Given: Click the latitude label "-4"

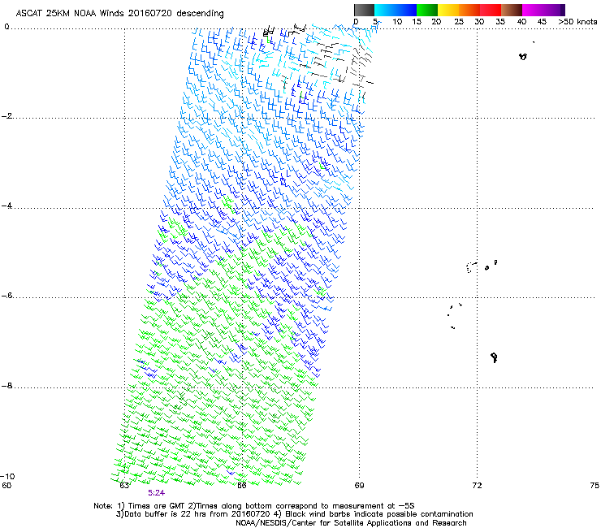Looking at the screenshot, I should [x=6, y=206].
